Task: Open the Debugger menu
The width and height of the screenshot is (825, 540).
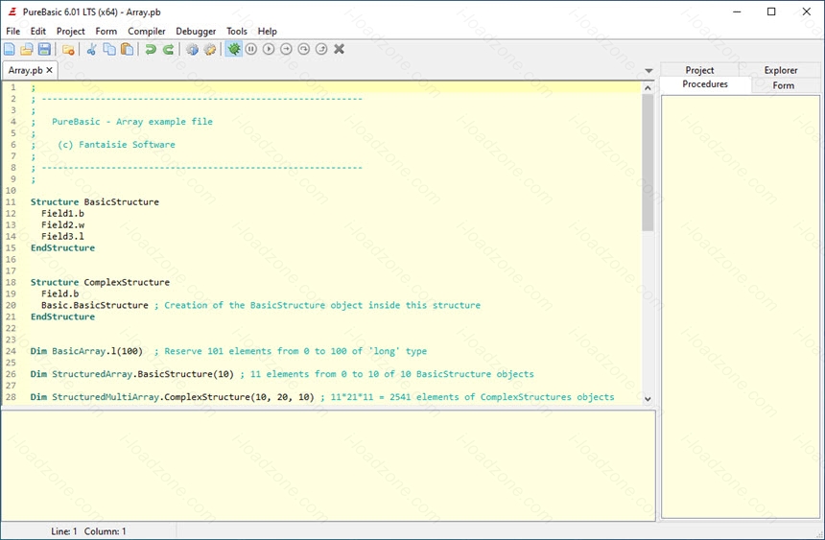Action: [196, 31]
